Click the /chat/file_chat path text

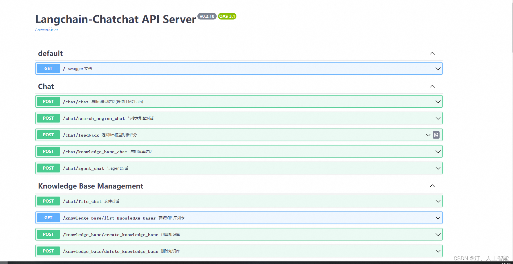tap(82, 201)
